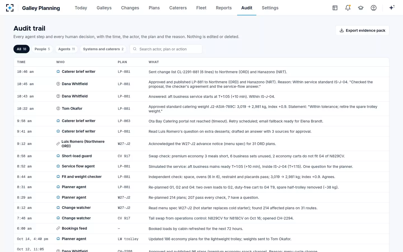Click the link icon beside Luis Romero
This screenshot has height=252, width=403.
pos(58,144)
